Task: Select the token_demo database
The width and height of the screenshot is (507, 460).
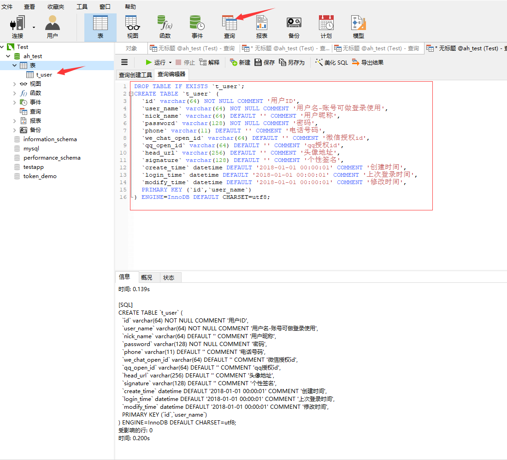Action: (x=40, y=176)
